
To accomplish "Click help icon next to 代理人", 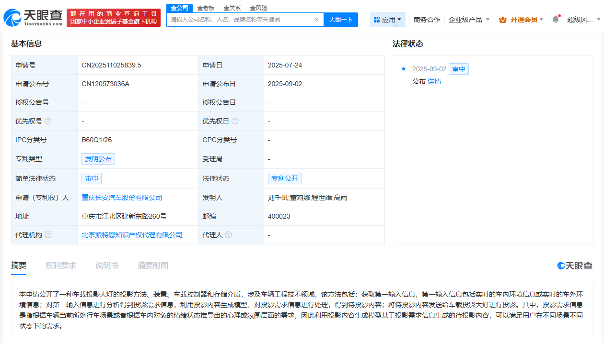I will (x=229, y=235).
